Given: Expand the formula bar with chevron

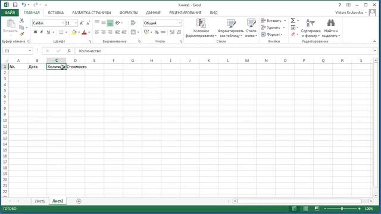Looking at the screenshot, I should pos(374,51).
